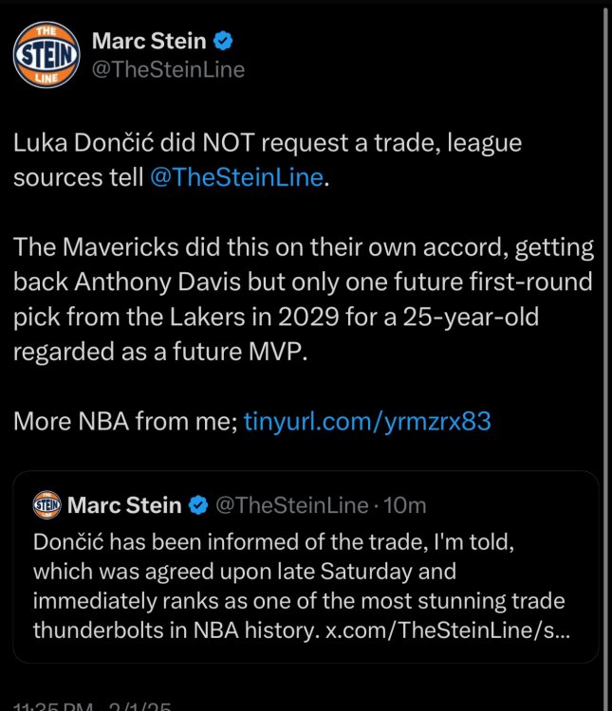Click the vertical scrollbar on the right edge

(x=607, y=355)
